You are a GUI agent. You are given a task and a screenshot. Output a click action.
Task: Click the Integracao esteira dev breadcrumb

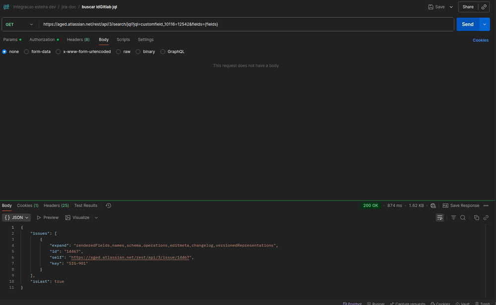pyautogui.click(x=34, y=7)
